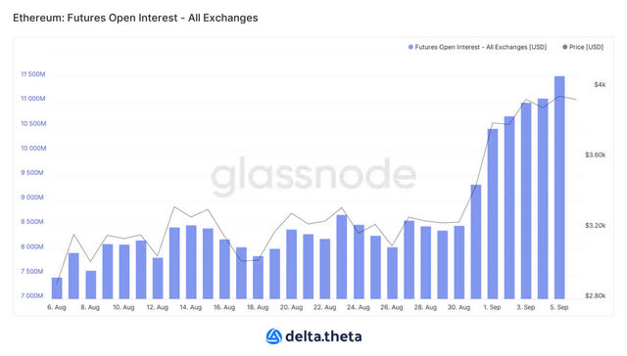Select the bar above 24. Aug label
The width and height of the screenshot is (627, 356).
pyautogui.click(x=359, y=262)
